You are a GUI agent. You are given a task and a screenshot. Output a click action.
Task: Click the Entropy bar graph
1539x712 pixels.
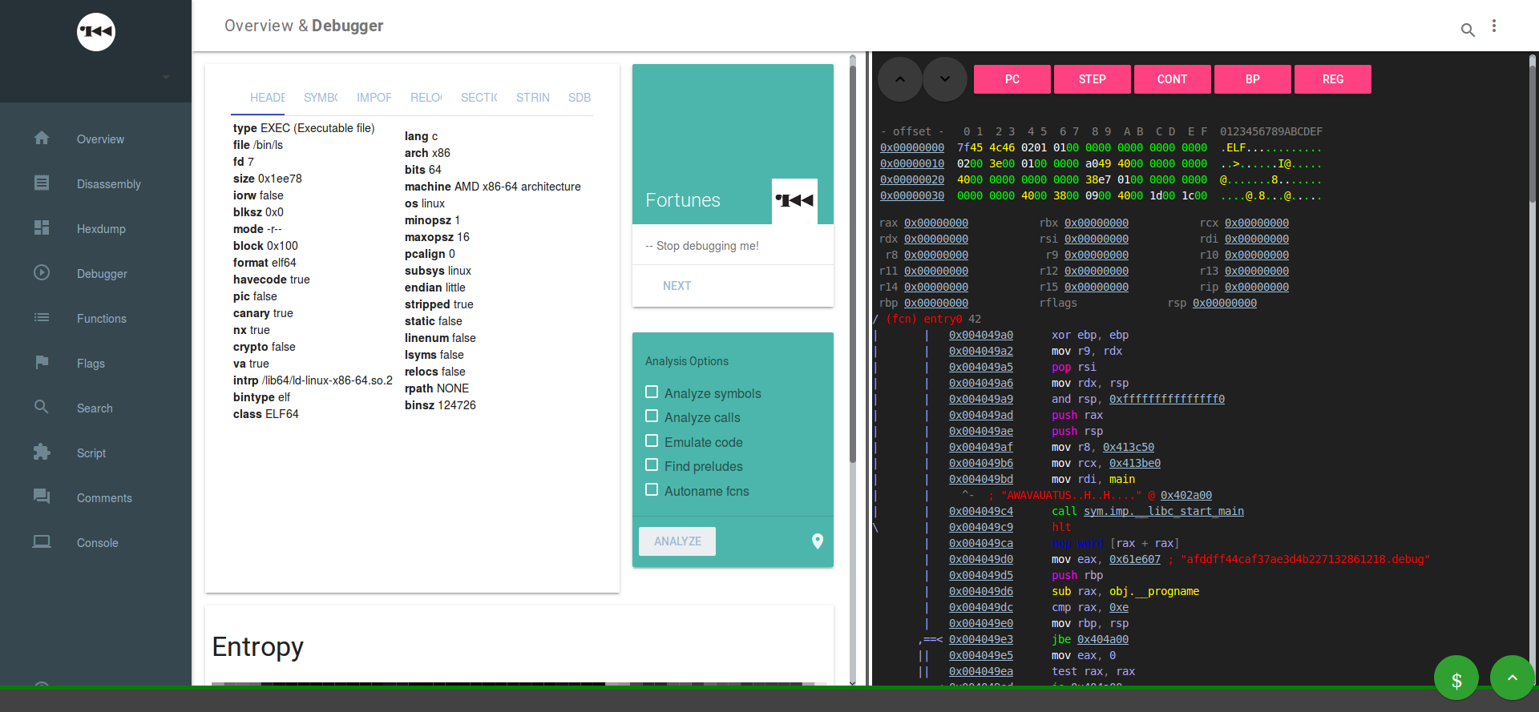pos(519,683)
